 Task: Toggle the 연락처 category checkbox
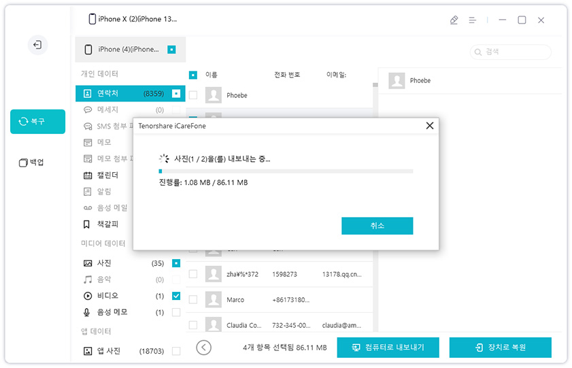pyautogui.click(x=176, y=93)
